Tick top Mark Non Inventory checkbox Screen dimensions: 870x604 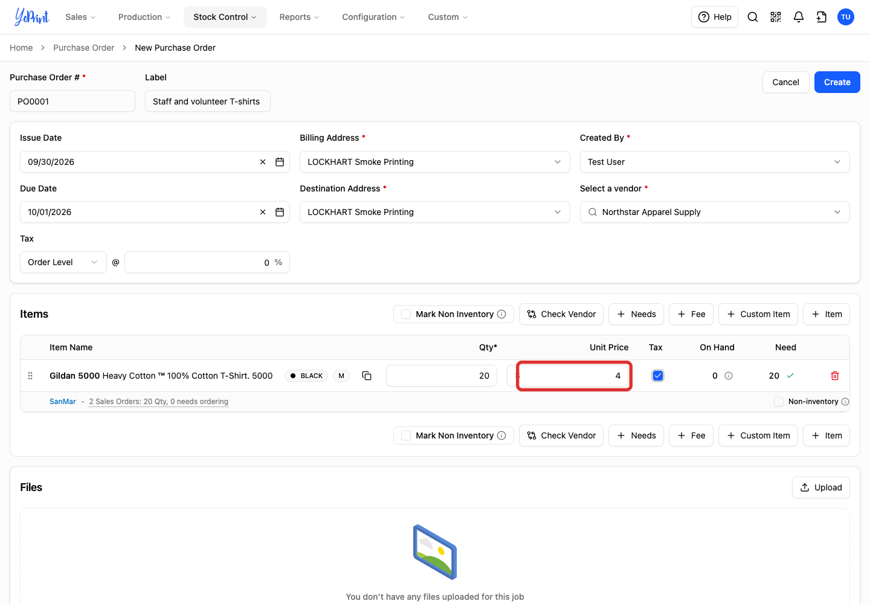[406, 314]
